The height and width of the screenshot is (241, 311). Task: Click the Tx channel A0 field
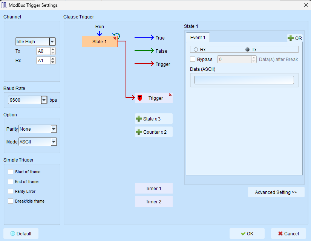tap(43, 51)
